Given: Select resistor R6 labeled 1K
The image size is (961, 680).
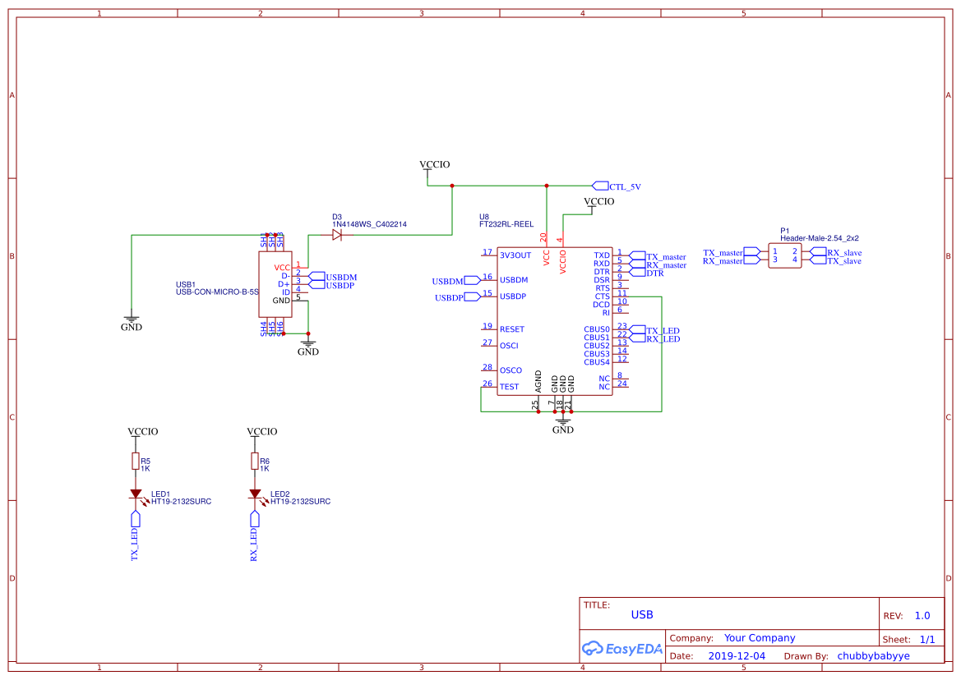Looking at the screenshot, I should point(256,462).
